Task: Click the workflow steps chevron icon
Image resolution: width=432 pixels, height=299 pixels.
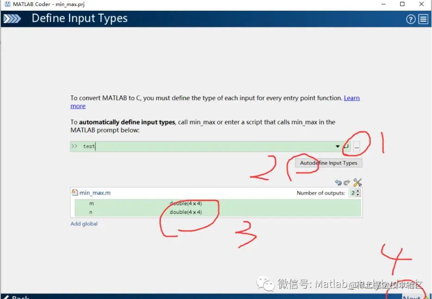Action: pos(12,19)
